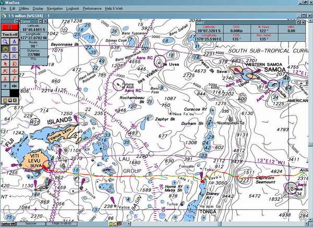Select the red scissors cut tool
The height and width of the screenshot is (228, 313).
point(5,78)
